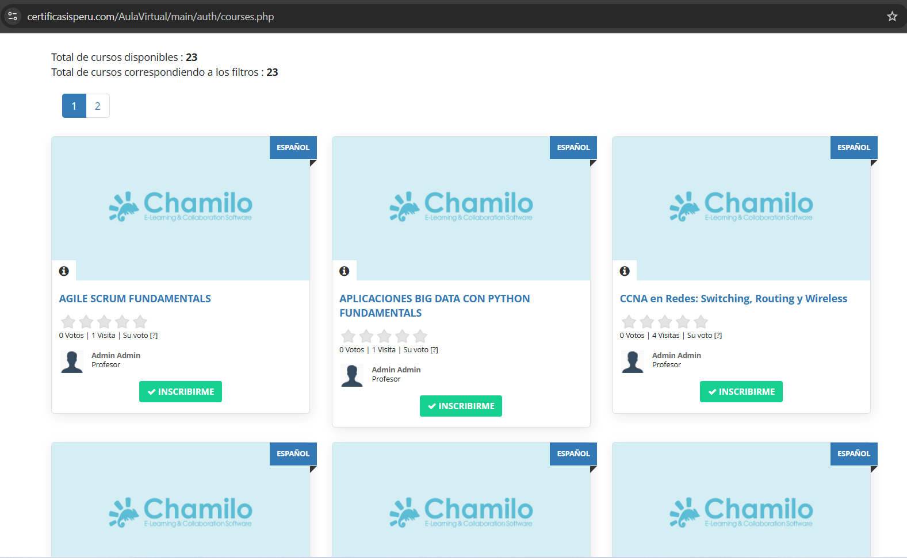This screenshot has height=558, width=907.
Task: Click the URL address bar field
Action: tap(403, 17)
